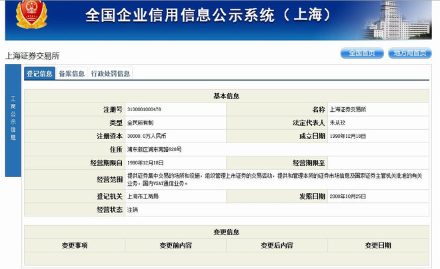Open the 全国首页 button
Viewport: 440px width, 269px height.
click(362, 53)
